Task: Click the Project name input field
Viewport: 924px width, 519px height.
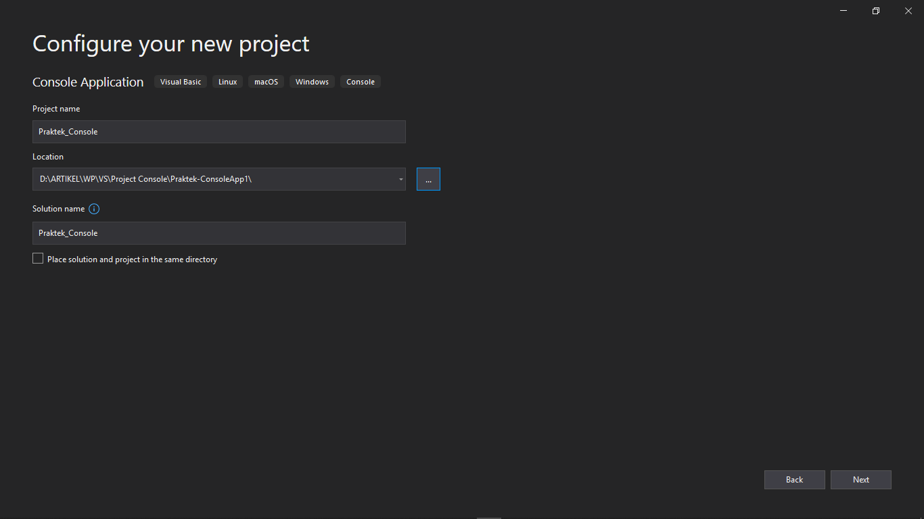Action: 219,132
